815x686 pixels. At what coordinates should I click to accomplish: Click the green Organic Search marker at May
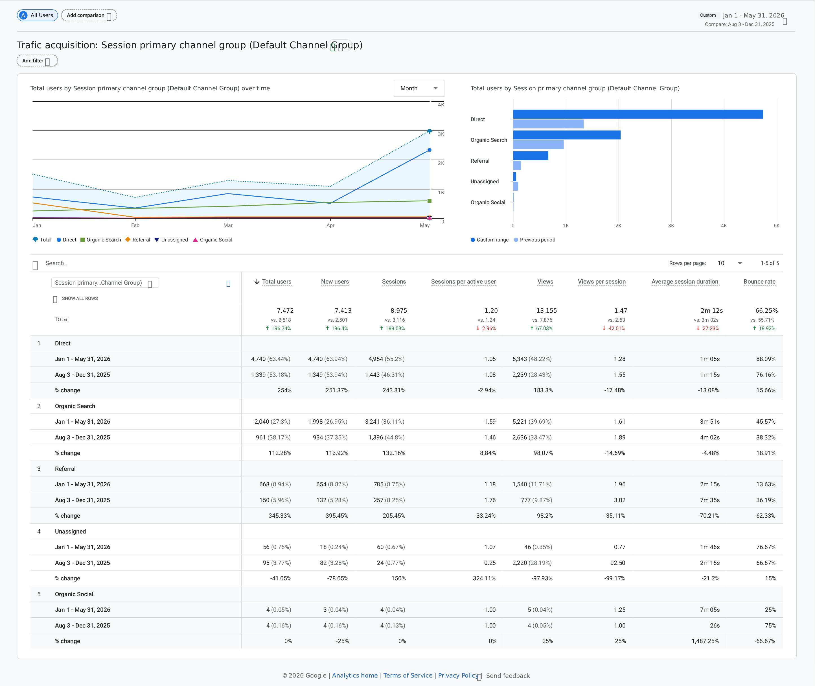point(430,201)
